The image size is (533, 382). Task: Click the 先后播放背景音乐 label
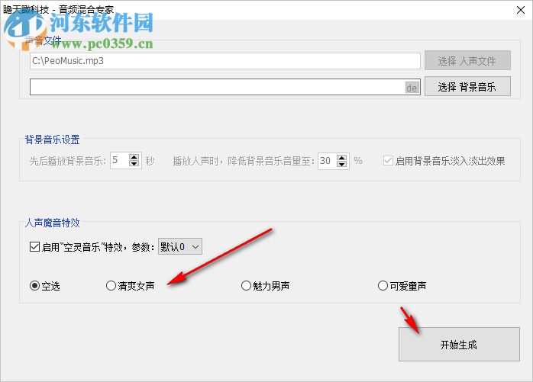68,161
